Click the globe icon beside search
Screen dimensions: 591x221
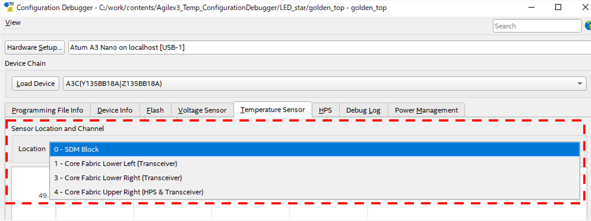click(x=588, y=26)
